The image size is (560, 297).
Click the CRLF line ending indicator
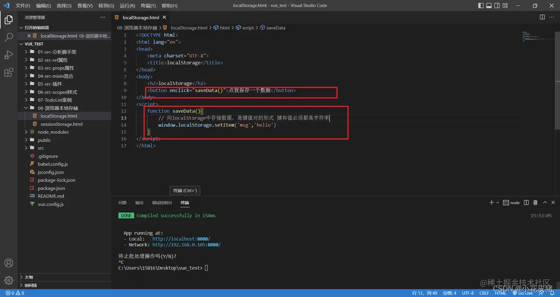click(484, 293)
